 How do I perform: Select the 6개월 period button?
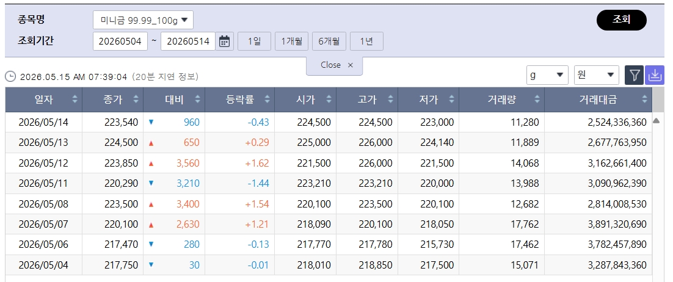coord(329,42)
